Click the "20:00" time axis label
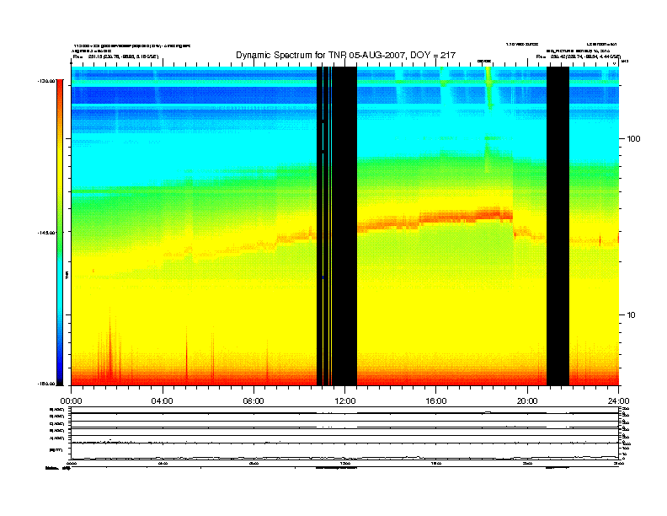The image size is (667, 516). coord(527,401)
